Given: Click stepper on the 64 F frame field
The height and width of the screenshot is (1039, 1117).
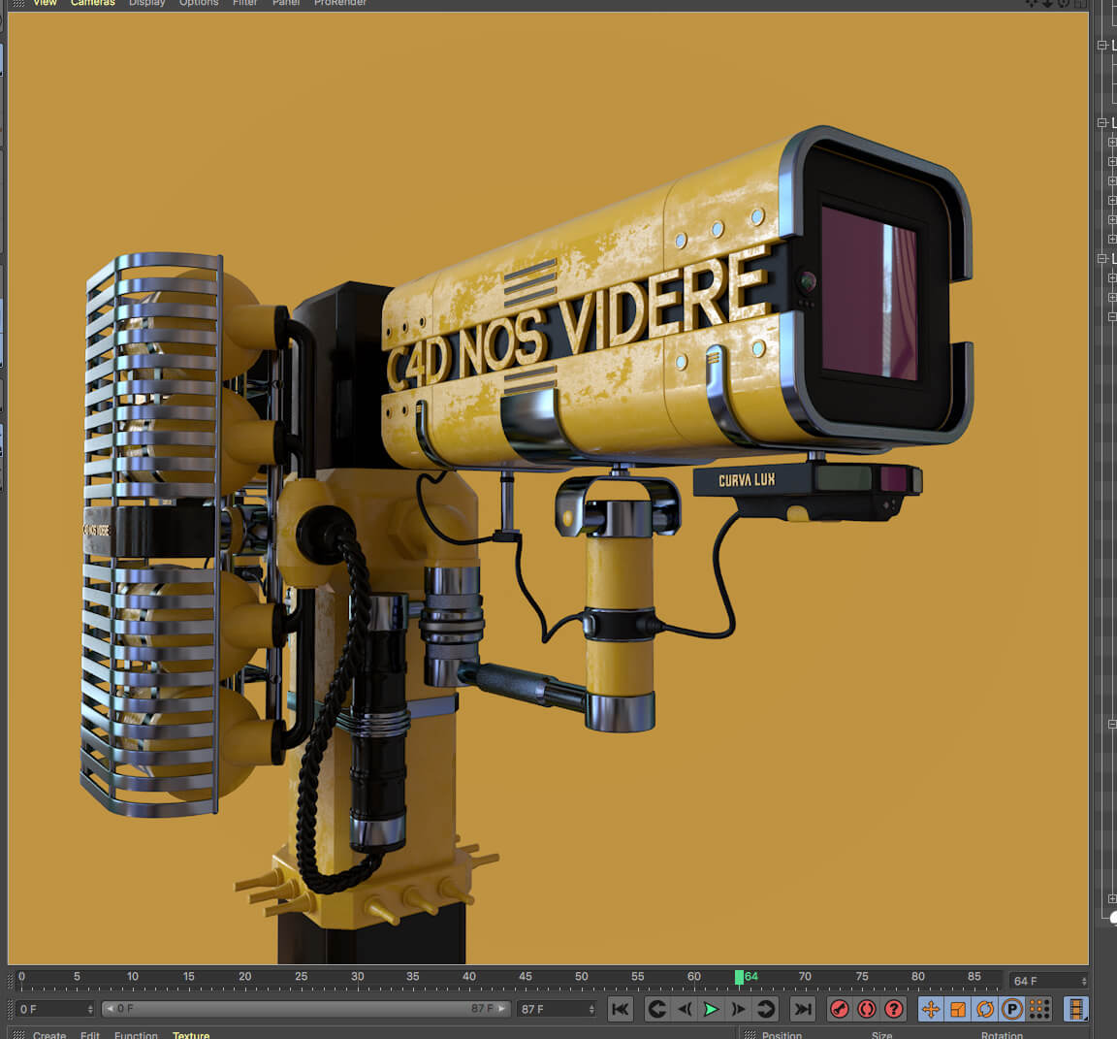Looking at the screenshot, I should point(1083,981).
